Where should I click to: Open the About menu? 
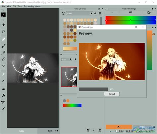38,6
